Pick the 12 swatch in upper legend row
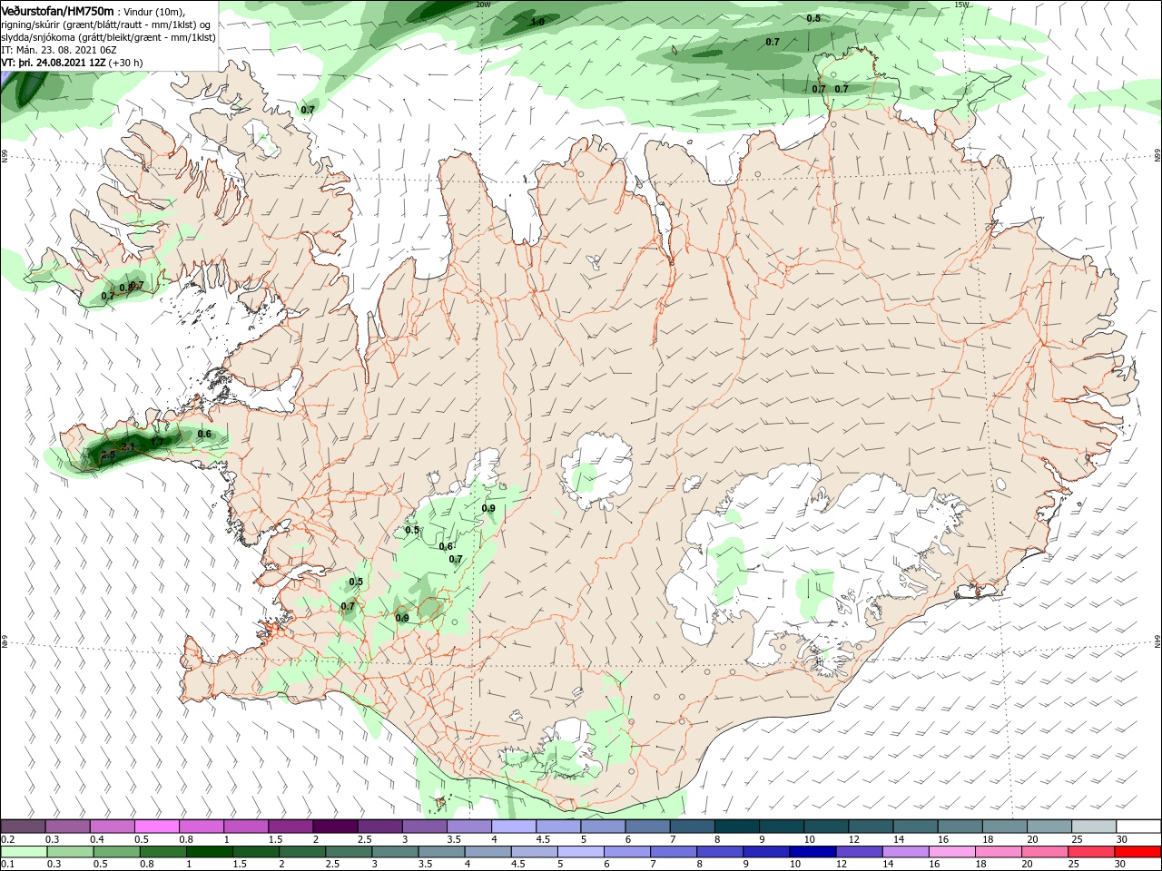The height and width of the screenshot is (871, 1162). point(871,826)
